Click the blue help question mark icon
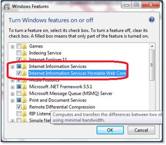This screenshot has width=166, height=145. [x=151, y=20]
